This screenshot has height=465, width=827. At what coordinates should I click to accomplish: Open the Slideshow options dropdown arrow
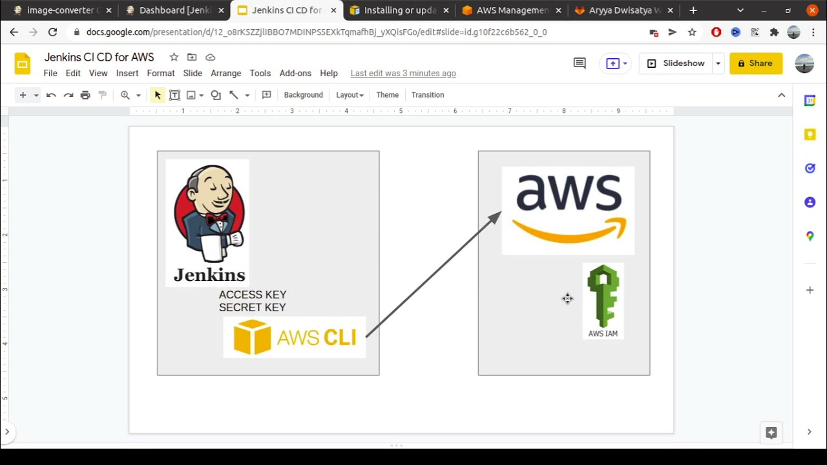718,63
